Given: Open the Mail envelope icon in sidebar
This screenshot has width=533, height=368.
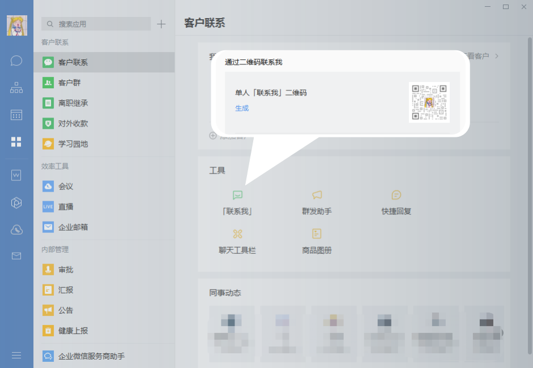Looking at the screenshot, I should [x=16, y=256].
